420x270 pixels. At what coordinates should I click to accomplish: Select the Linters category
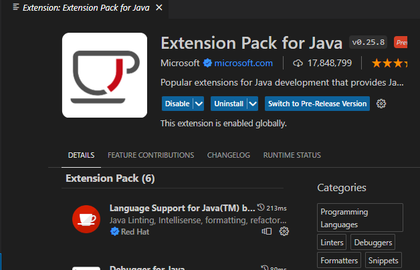332,243
